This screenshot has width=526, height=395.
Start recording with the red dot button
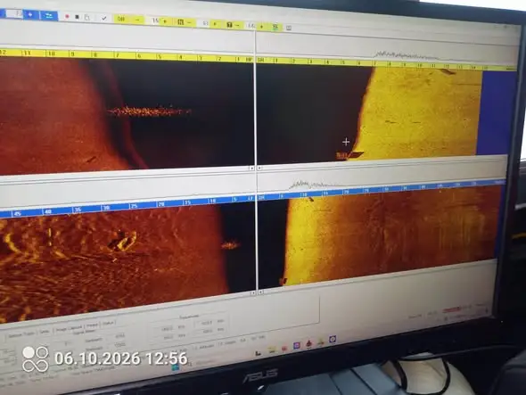[x=67, y=16]
